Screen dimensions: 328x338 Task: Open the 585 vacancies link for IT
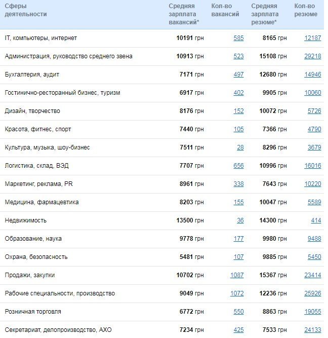tap(238, 38)
